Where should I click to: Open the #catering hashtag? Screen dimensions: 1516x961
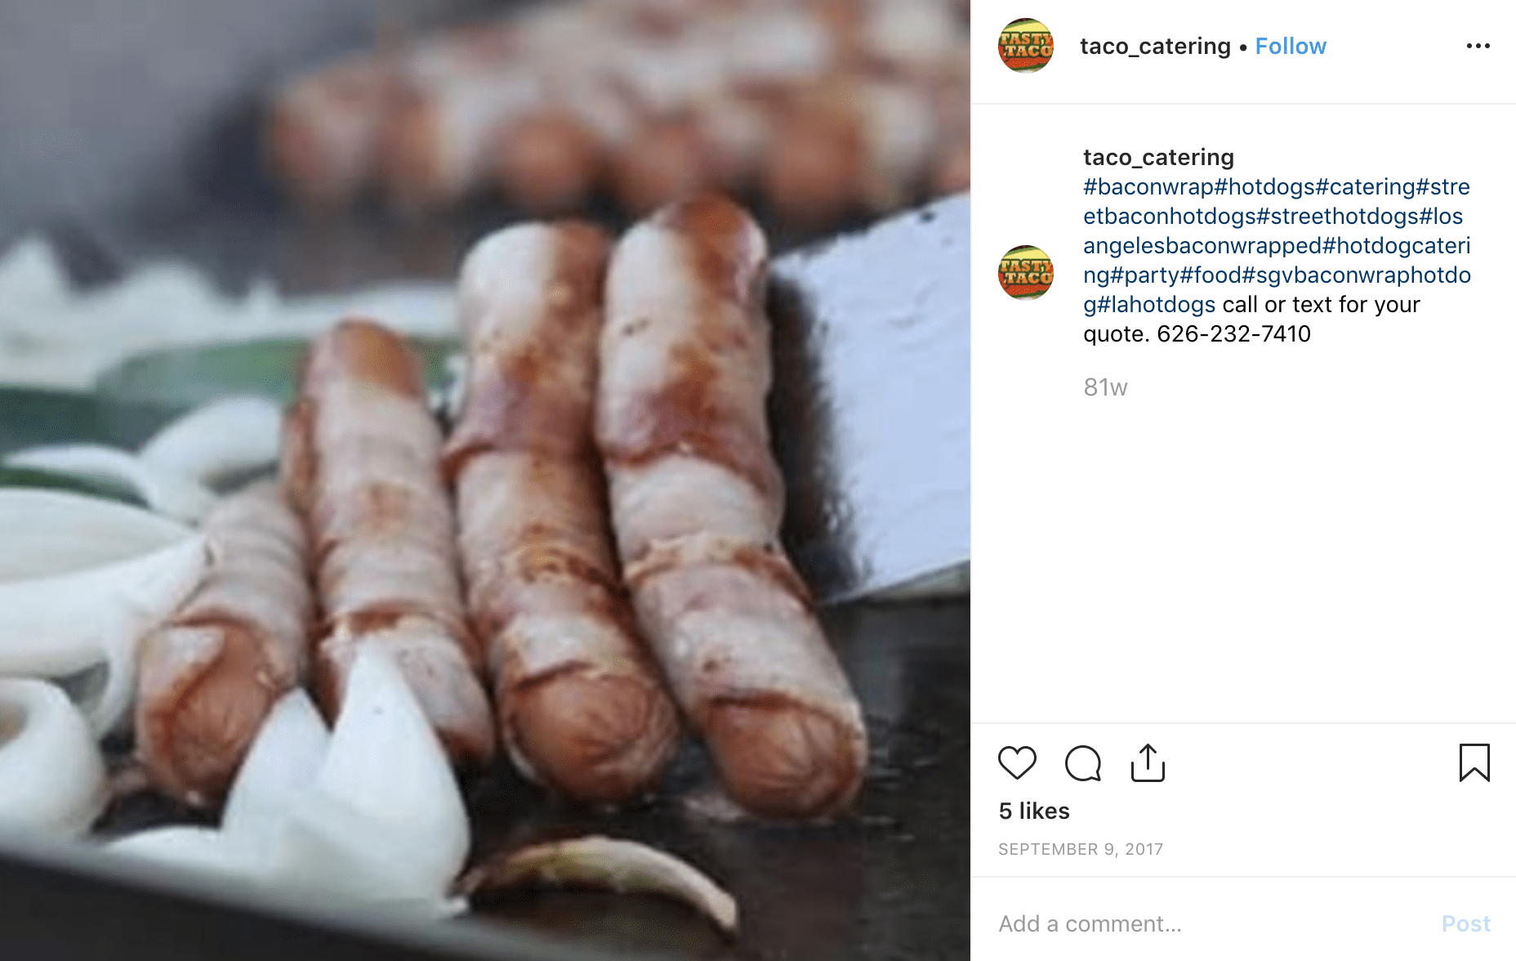click(1366, 186)
